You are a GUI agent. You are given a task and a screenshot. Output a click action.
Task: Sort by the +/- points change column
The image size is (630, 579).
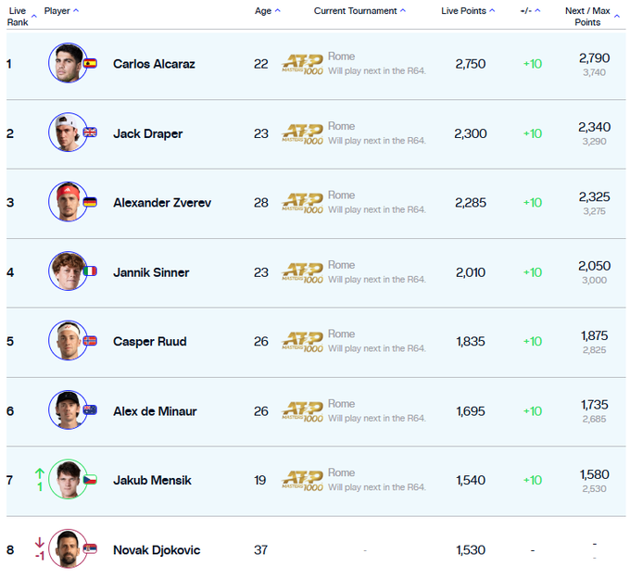pos(530,11)
